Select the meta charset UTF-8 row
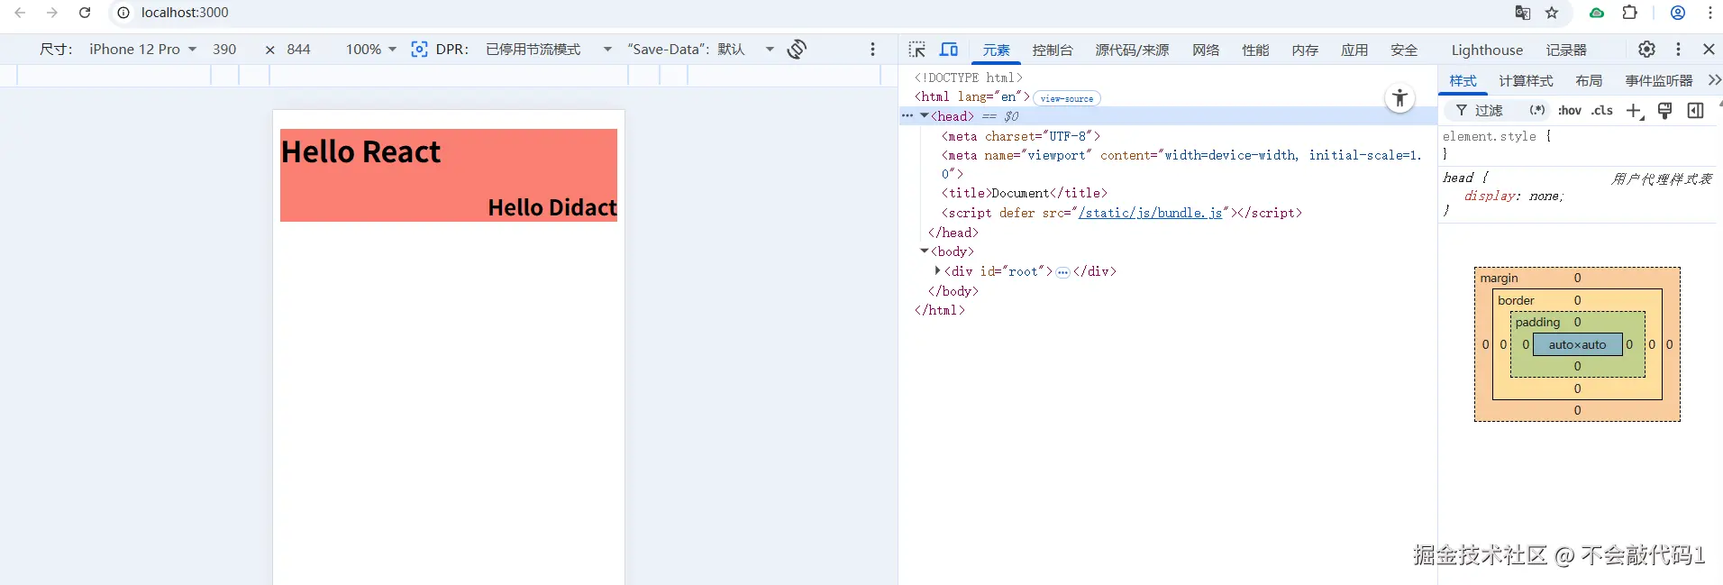1723x585 pixels. tap(1021, 136)
